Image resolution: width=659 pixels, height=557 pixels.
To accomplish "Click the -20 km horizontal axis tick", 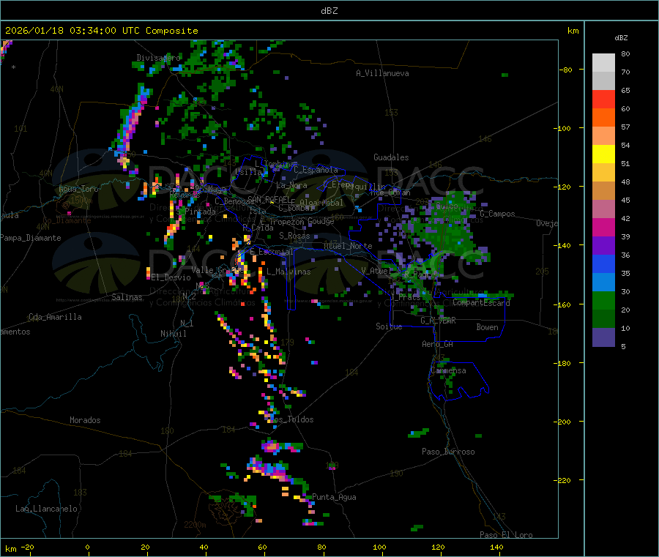I will tap(28, 547).
